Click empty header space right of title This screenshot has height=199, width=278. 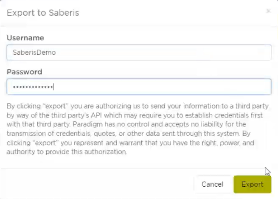(x=170, y=13)
